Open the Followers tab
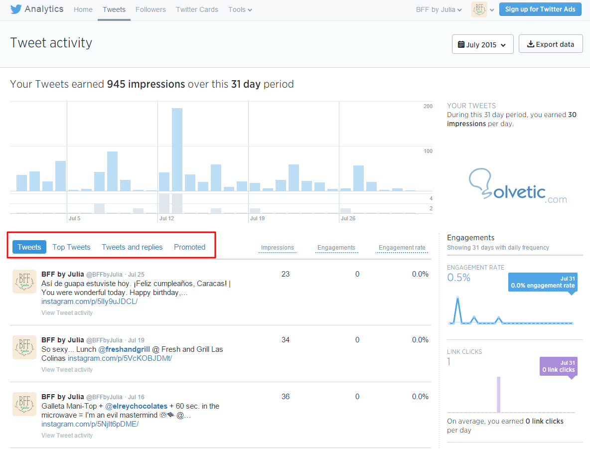 click(150, 10)
